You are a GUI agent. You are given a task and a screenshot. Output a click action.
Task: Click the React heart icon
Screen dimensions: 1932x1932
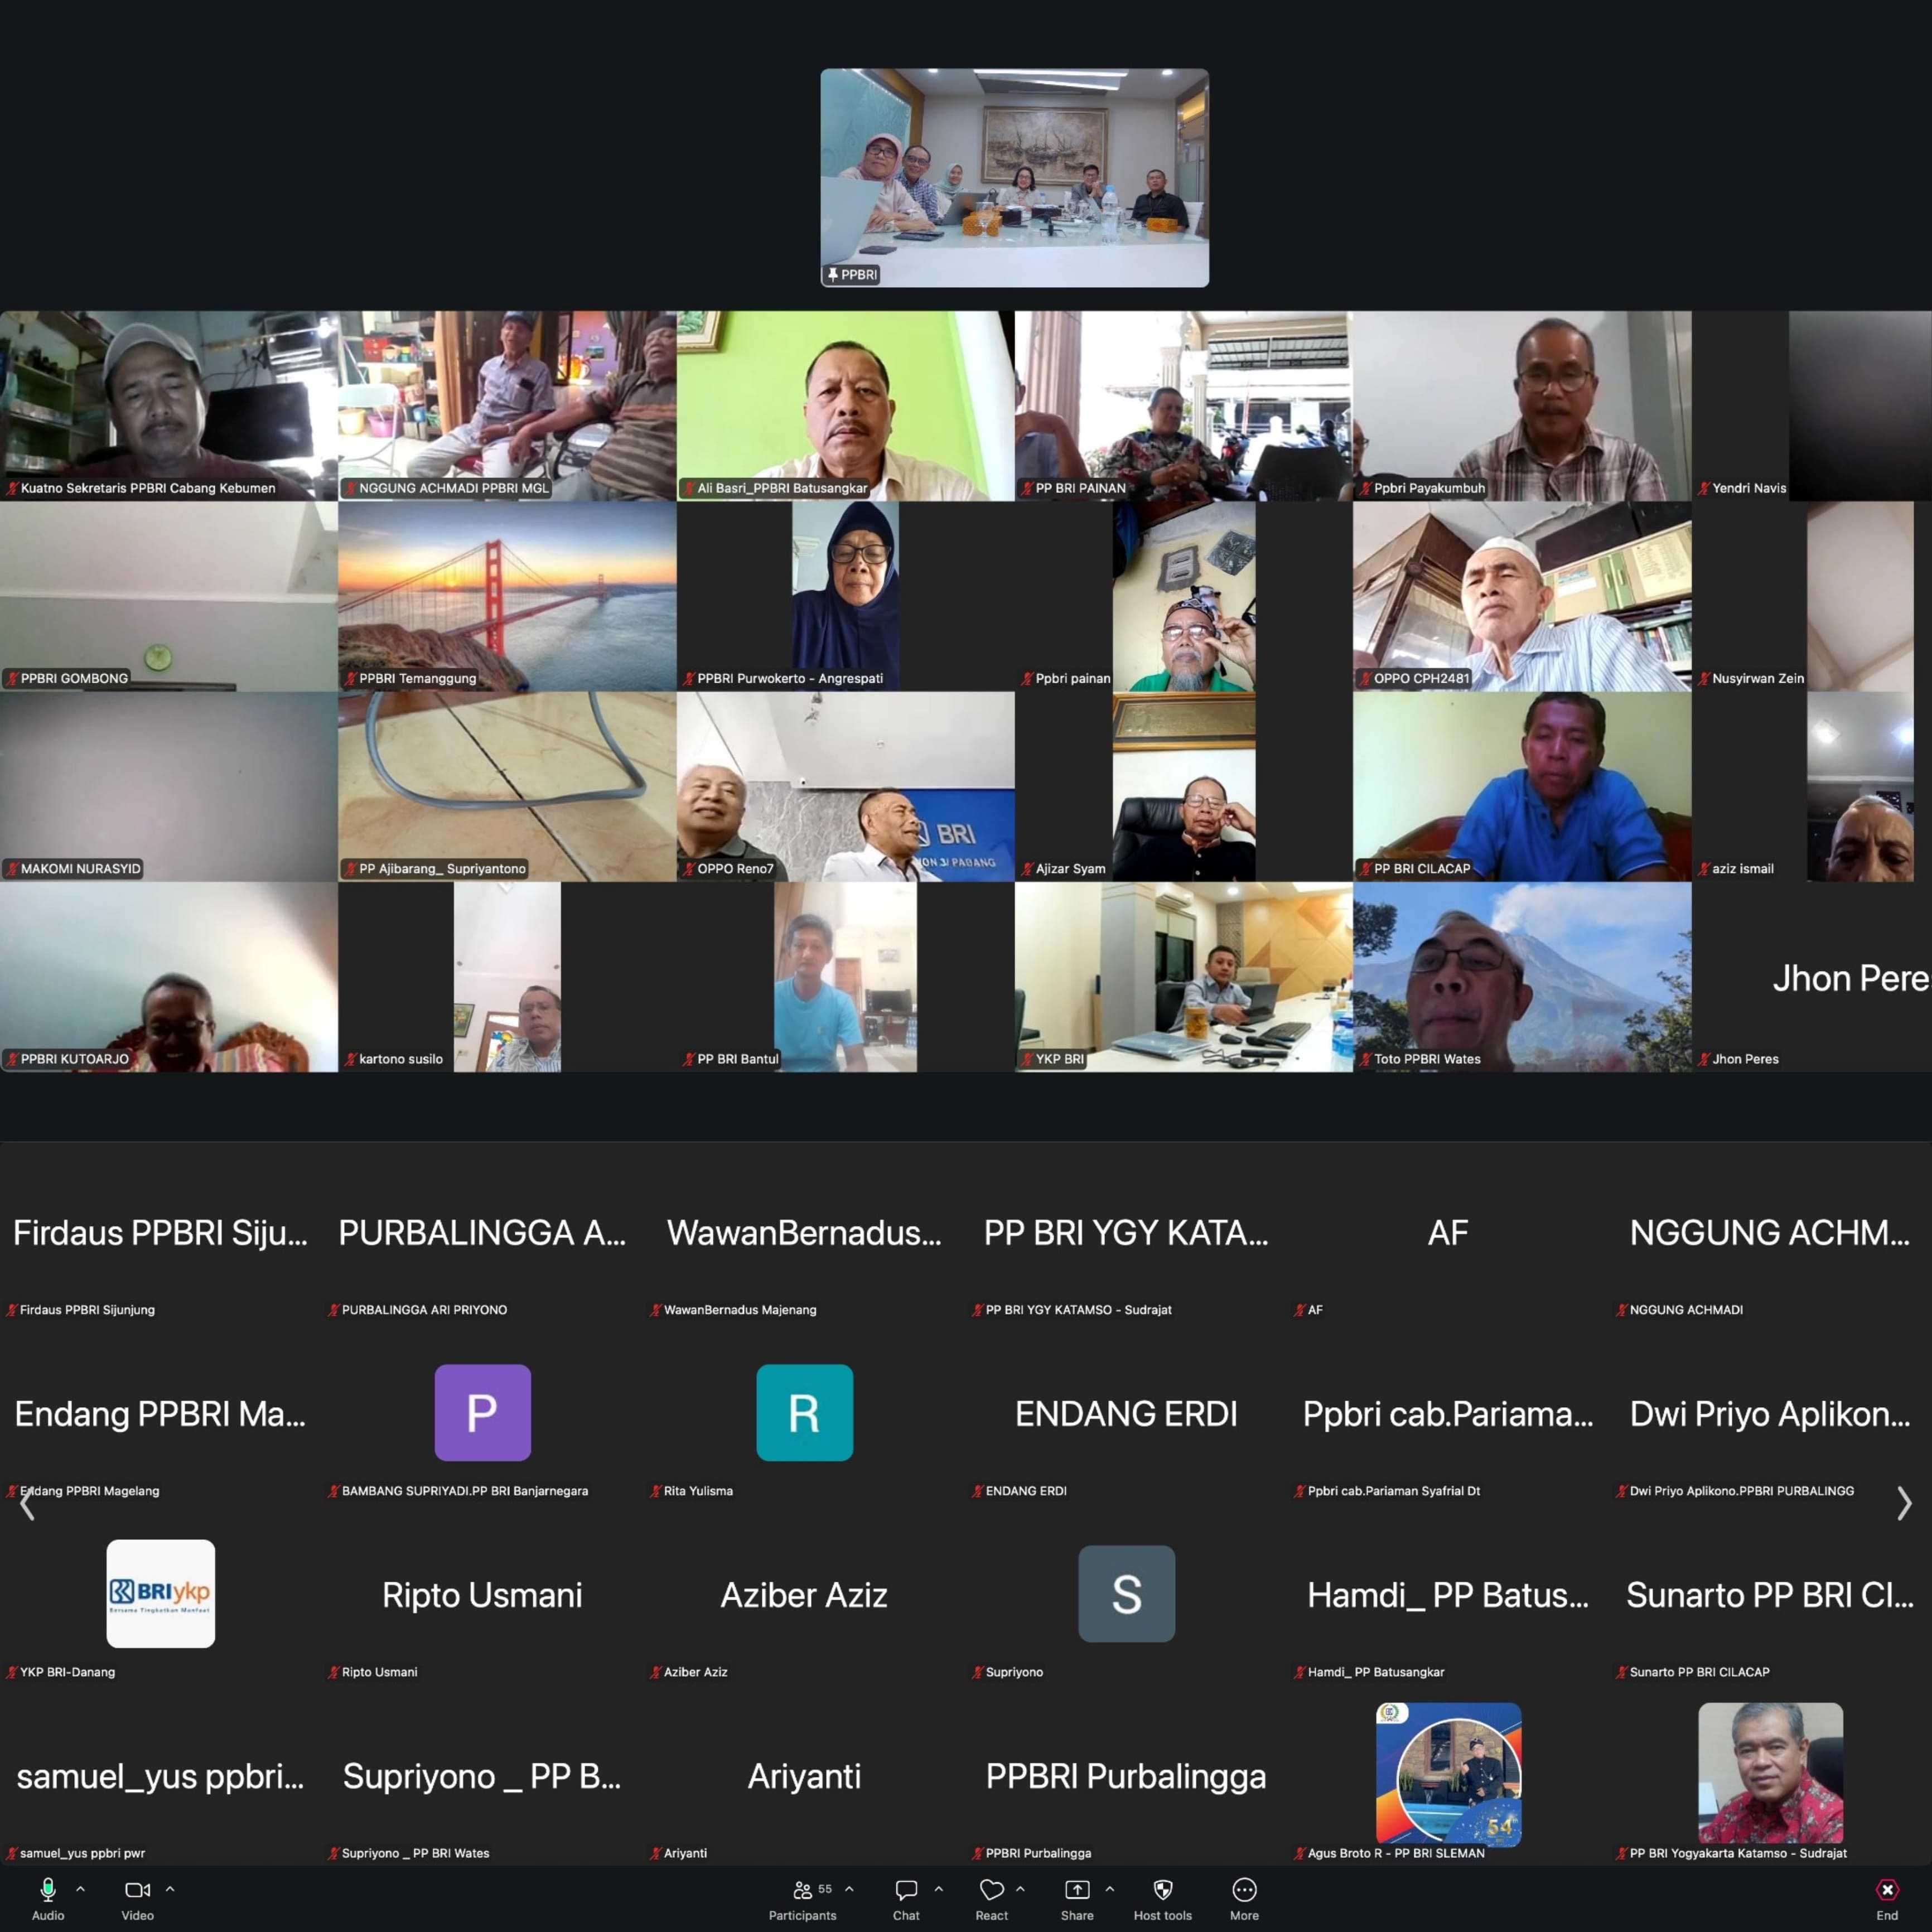pos(991,1889)
